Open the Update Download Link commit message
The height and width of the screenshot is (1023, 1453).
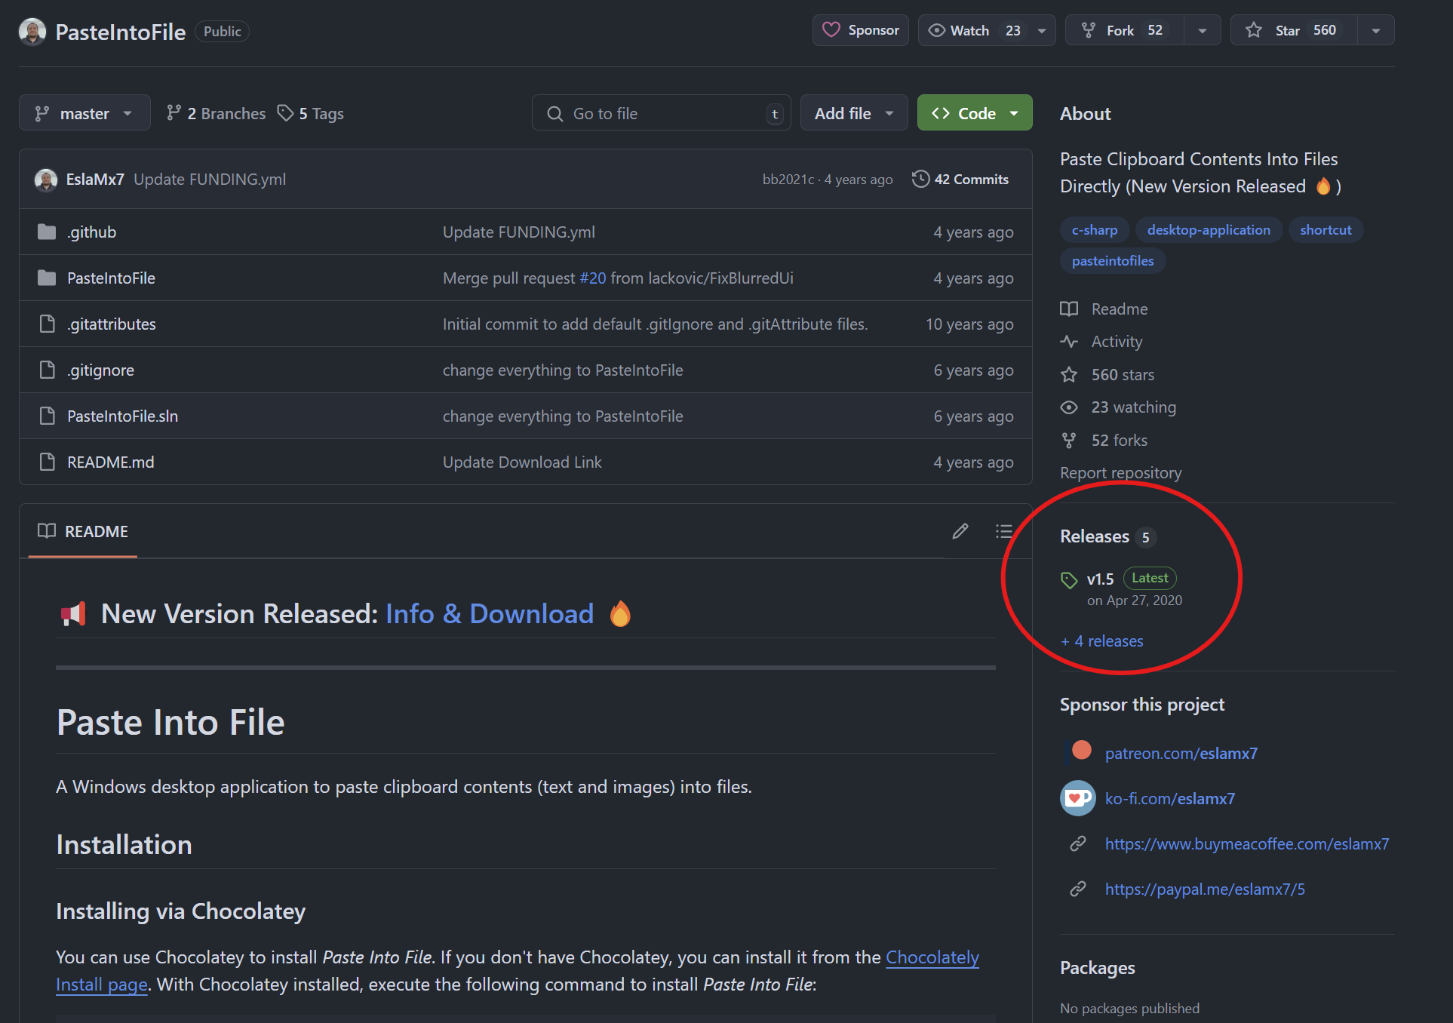[x=522, y=462]
